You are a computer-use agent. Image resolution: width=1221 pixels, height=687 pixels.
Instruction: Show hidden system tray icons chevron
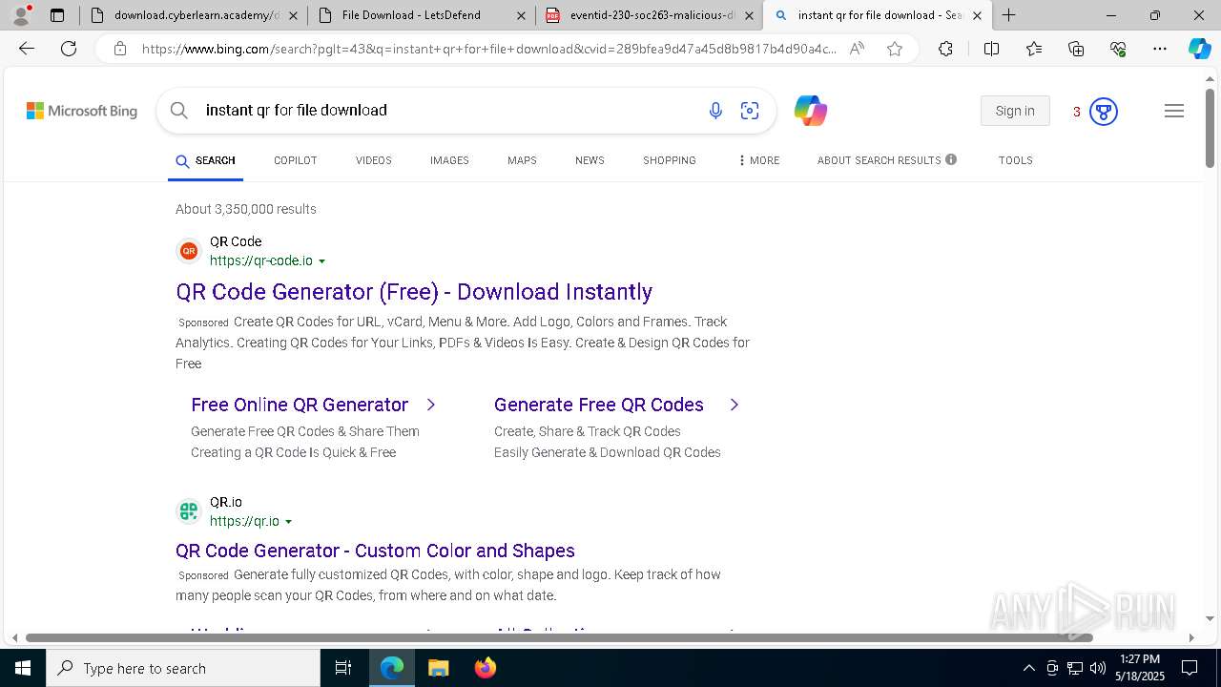pos(1028,668)
